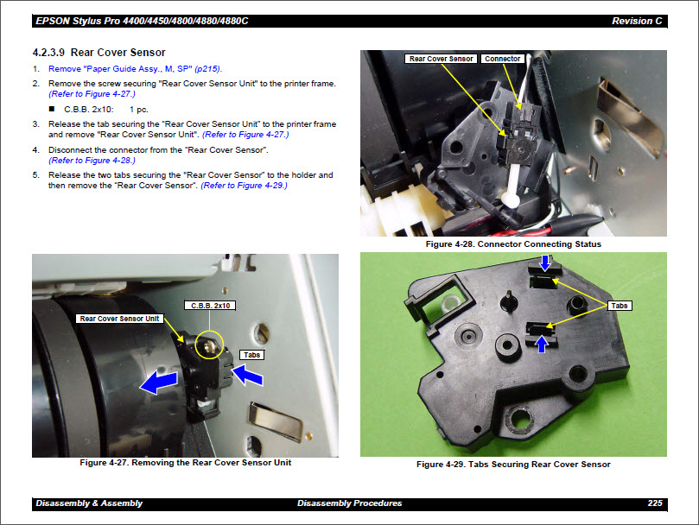Screen dimensions: 699x525
Task: Click "Disassembly Procedures" in the footer
Action: point(349,503)
